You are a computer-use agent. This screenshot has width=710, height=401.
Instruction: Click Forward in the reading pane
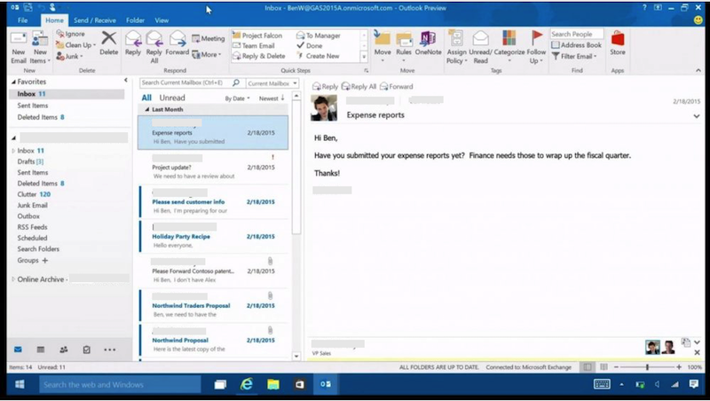pos(396,86)
